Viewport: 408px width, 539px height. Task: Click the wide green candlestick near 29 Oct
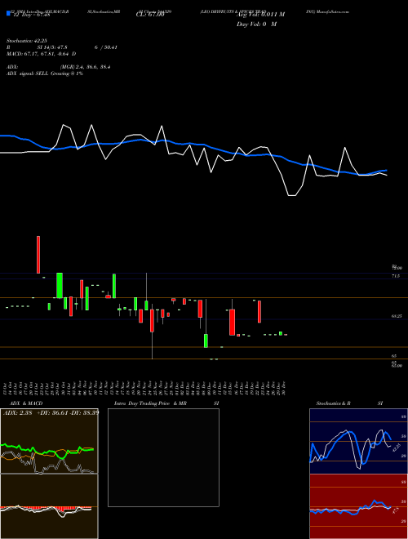60,285
